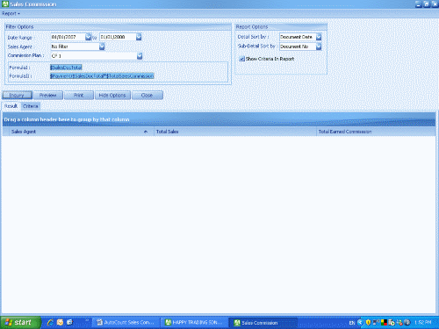Viewport: 439px width, 329px height.
Task: Click the Inquiry button
Action: pyautogui.click(x=17, y=96)
